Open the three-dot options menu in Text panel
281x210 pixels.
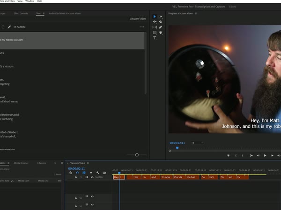coord(142,27)
